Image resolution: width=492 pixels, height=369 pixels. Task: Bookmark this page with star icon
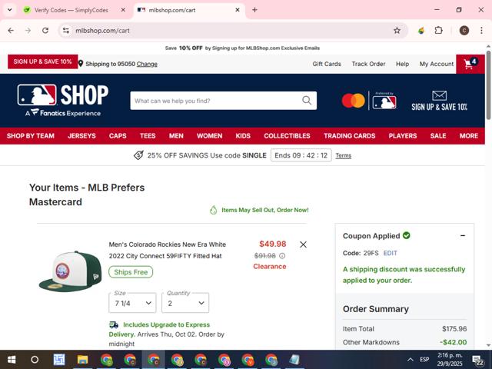[397, 31]
